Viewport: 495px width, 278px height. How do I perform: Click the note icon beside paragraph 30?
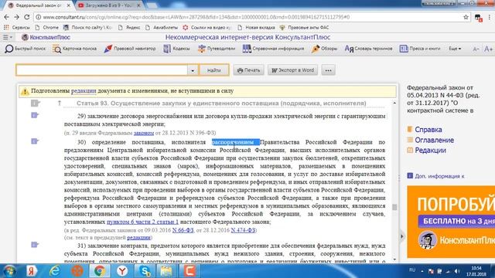coord(35,141)
